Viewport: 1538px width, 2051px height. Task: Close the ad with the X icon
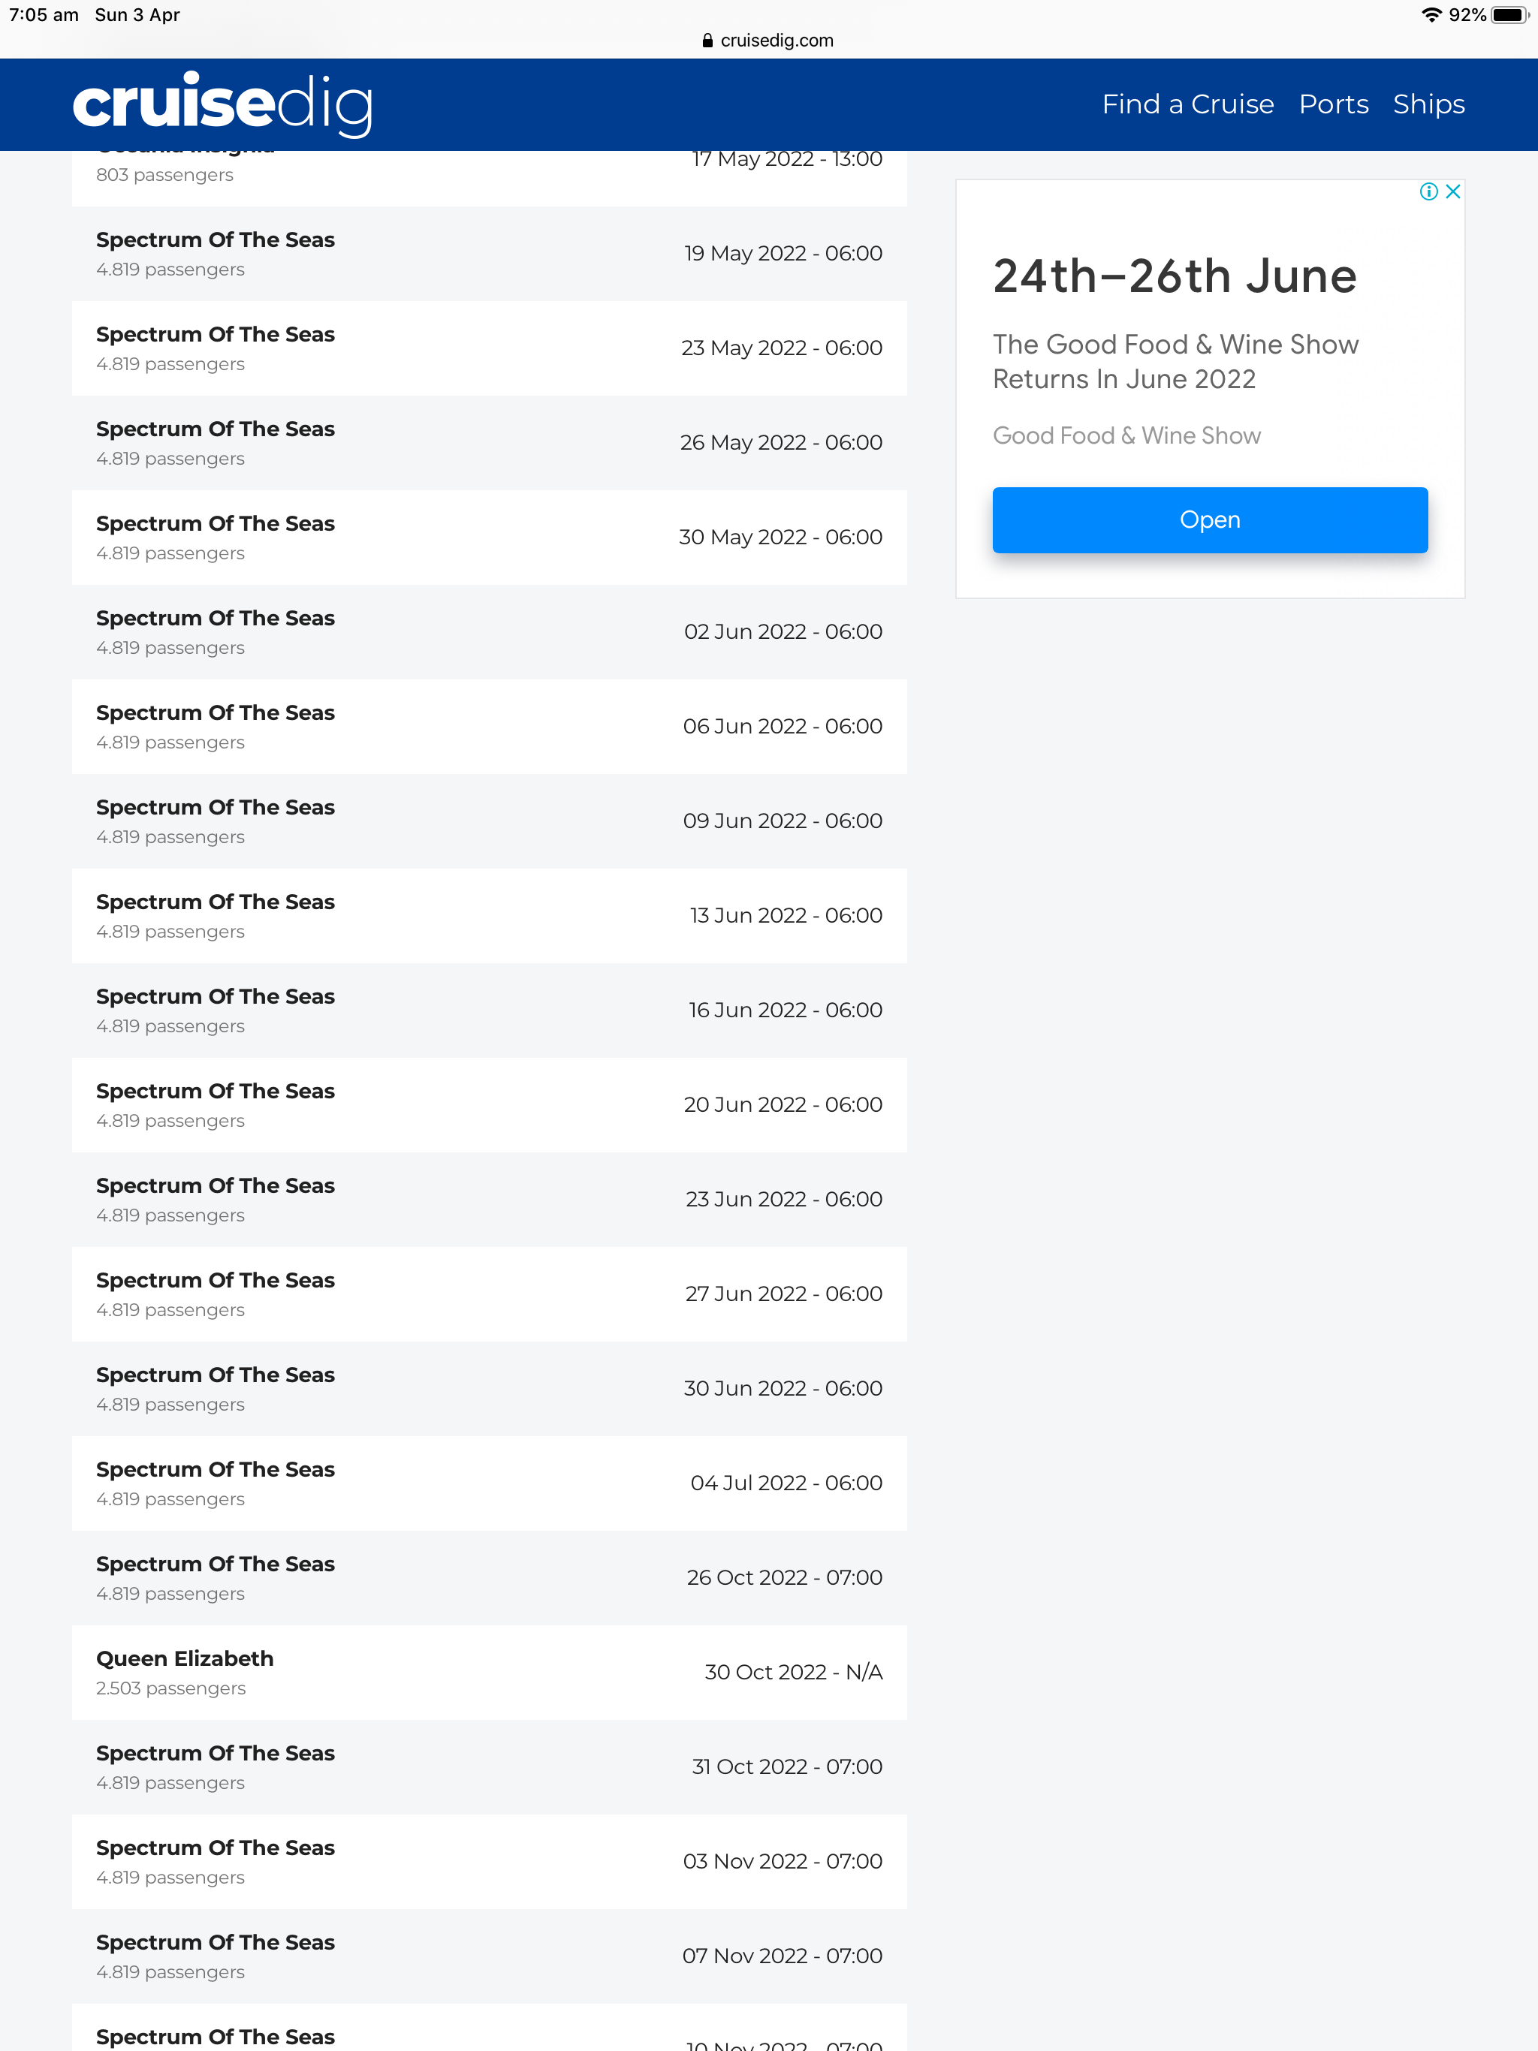[x=1452, y=191]
